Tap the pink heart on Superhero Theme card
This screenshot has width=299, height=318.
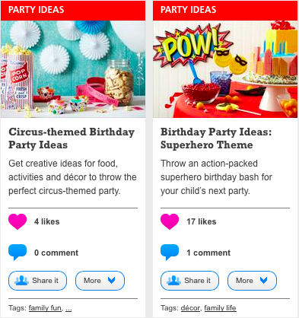coord(170,221)
